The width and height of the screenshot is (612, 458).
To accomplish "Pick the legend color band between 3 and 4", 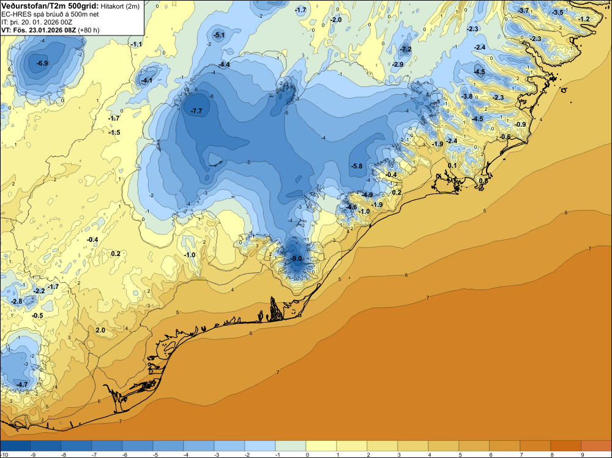I will pyautogui.click(x=413, y=446).
